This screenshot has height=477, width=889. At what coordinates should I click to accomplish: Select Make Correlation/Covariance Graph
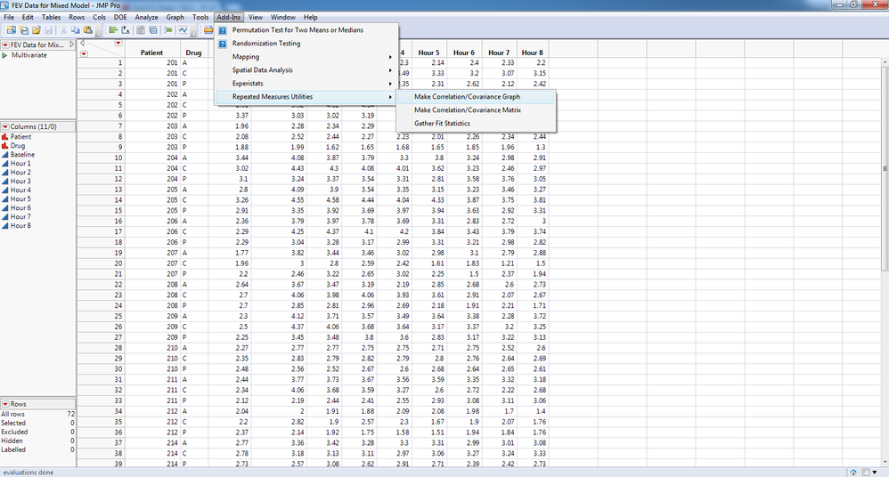477,97
